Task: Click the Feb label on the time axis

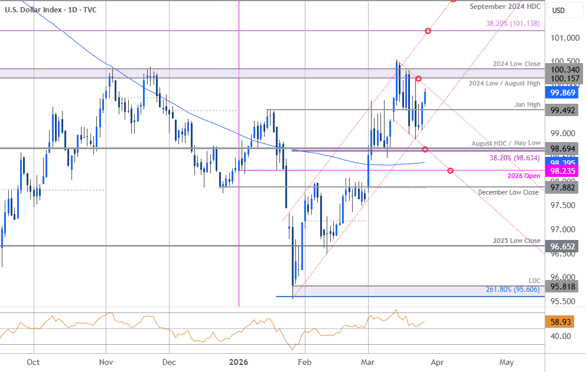Action: pyautogui.click(x=305, y=363)
